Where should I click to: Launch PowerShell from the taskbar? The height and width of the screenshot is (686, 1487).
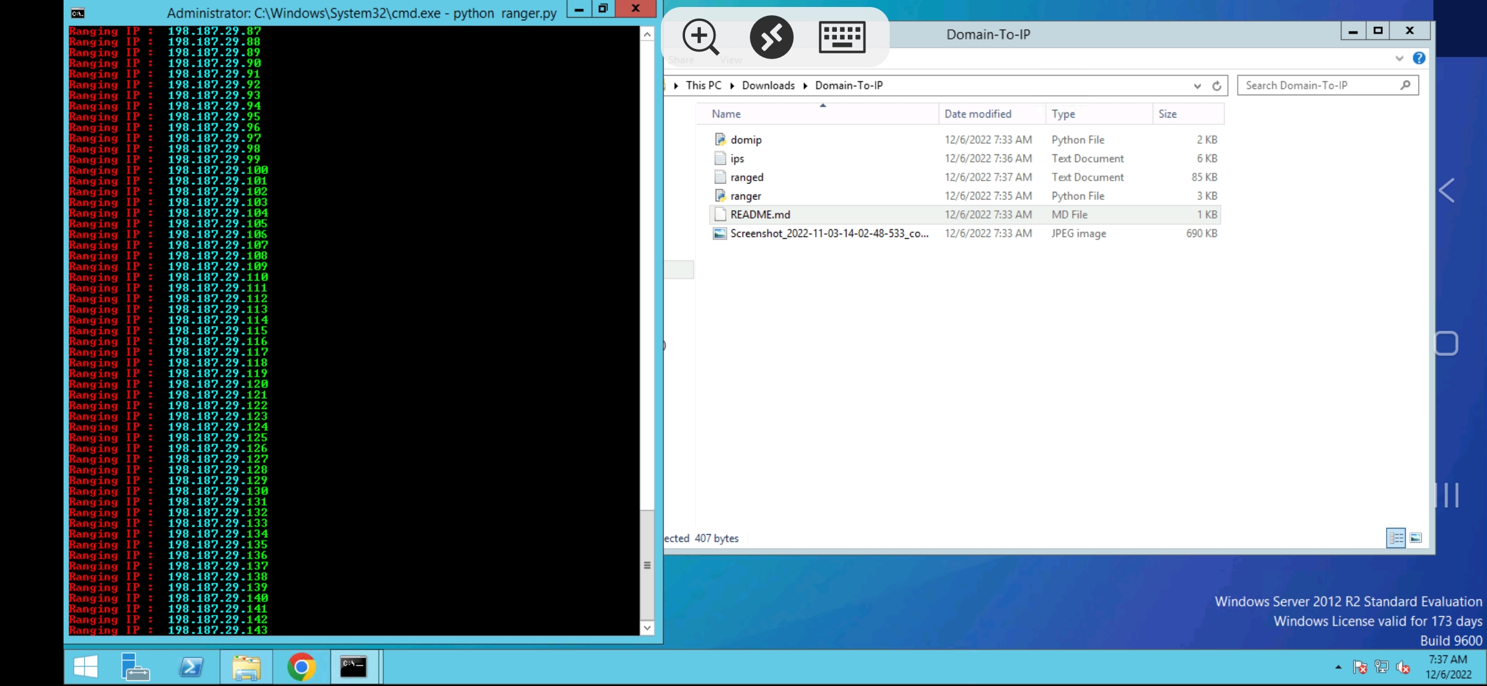point(191,667)
